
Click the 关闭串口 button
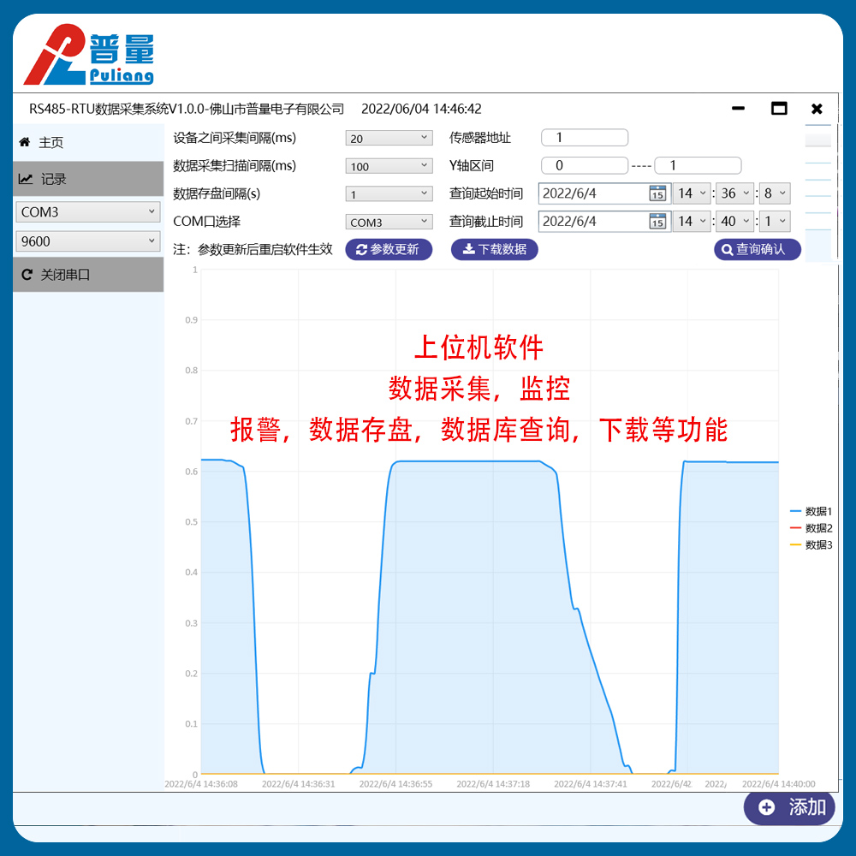88,275
